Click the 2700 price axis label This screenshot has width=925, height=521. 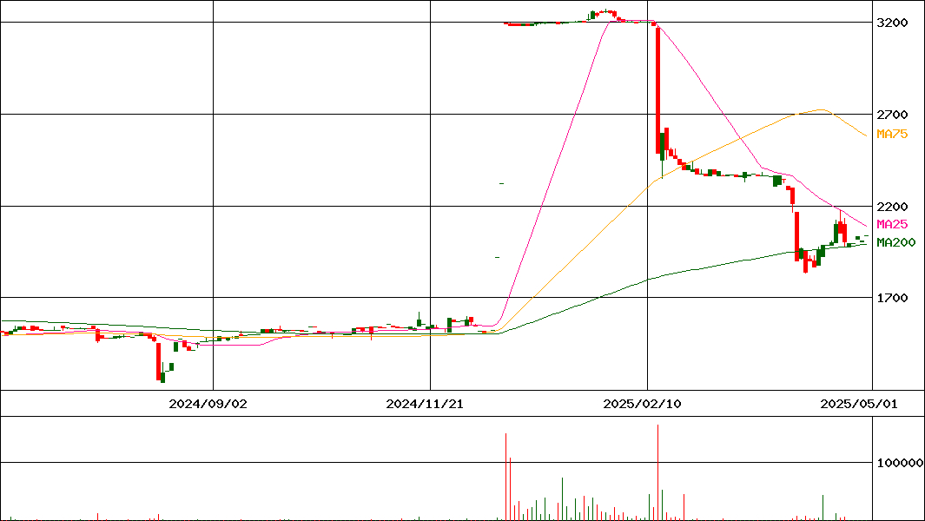pyautogui.click(x=892, y=115)
